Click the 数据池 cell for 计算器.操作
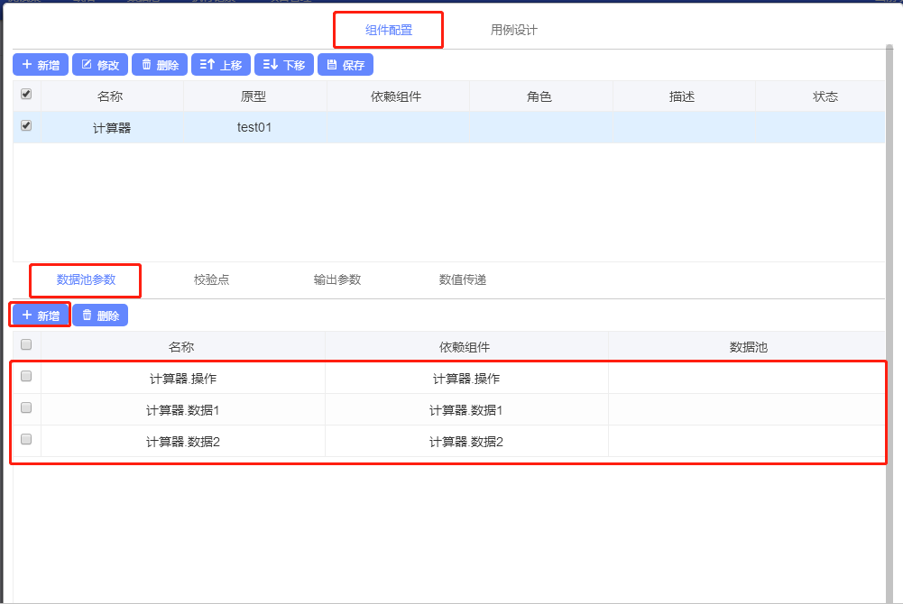This screenshot has height=604, width=903. coord(748,379)
